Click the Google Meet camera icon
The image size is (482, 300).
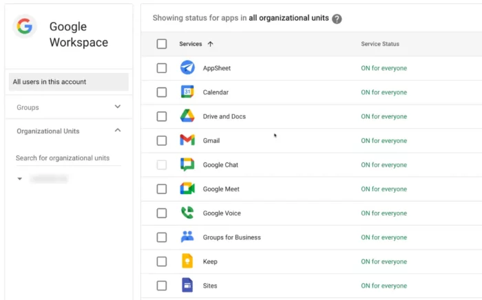(x=187, y=189)
